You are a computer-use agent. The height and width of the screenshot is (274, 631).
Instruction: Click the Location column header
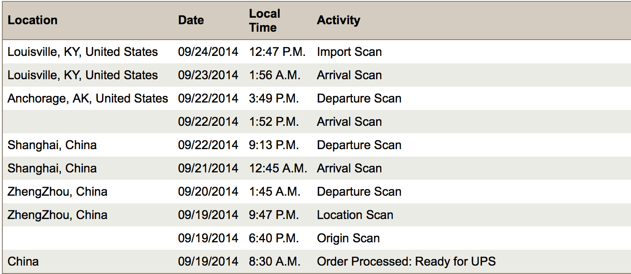click(x=33, y=21)
